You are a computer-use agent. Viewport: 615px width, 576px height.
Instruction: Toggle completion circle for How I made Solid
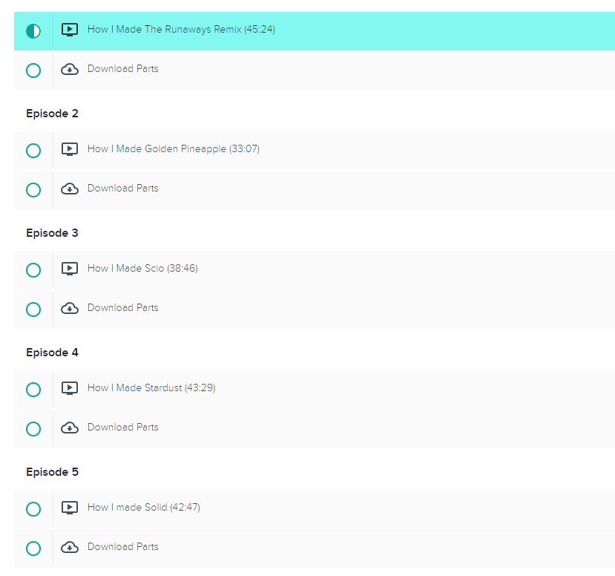33,509
